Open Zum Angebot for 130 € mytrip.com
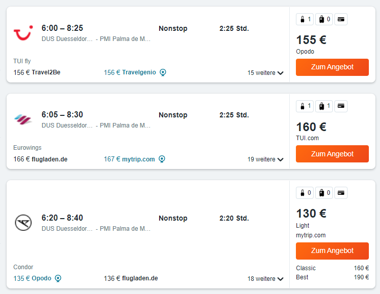This screenshot has height=294, width=380. (332, 250)
